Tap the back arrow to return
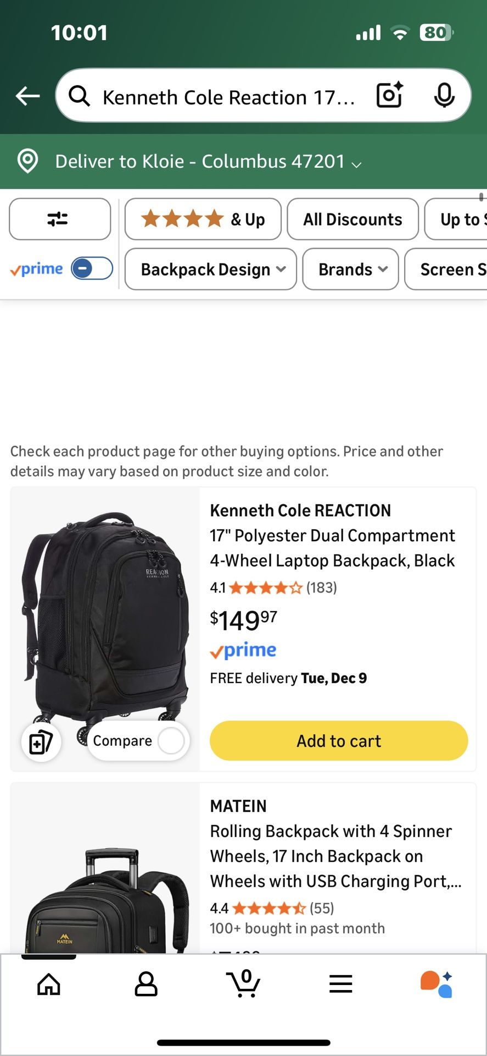This screenshot has width=487, height=1056. pos(27,95)
